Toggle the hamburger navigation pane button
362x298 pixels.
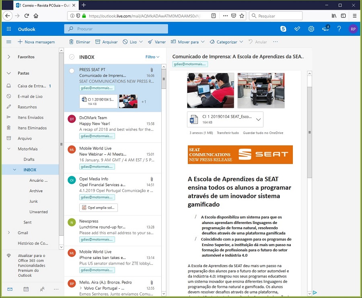pyautogui.click(x=9, y=42)
